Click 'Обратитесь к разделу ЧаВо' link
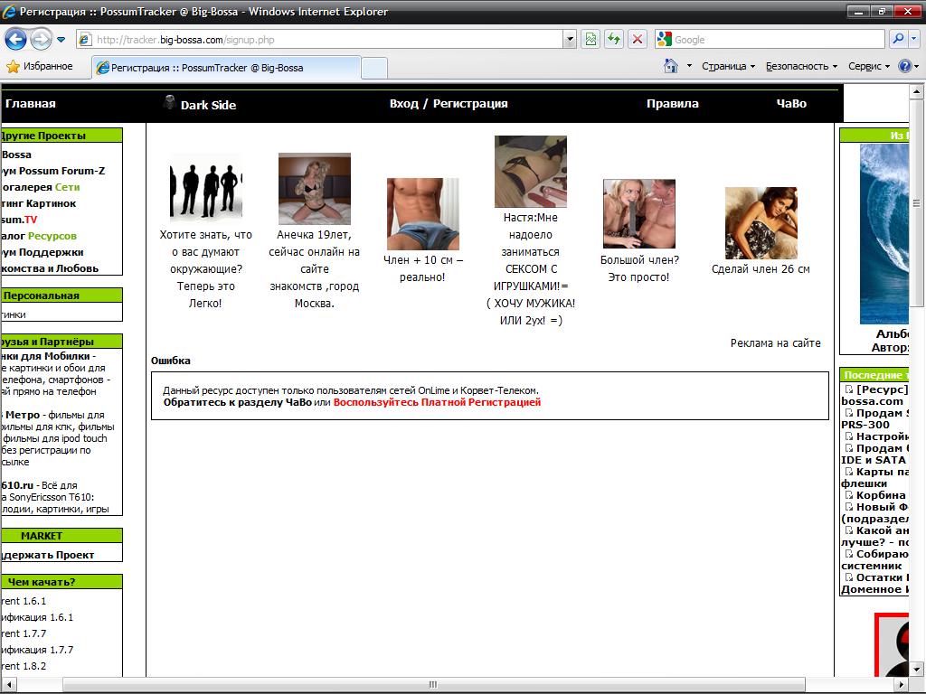926x694 pixels. [x=238, y=402]
